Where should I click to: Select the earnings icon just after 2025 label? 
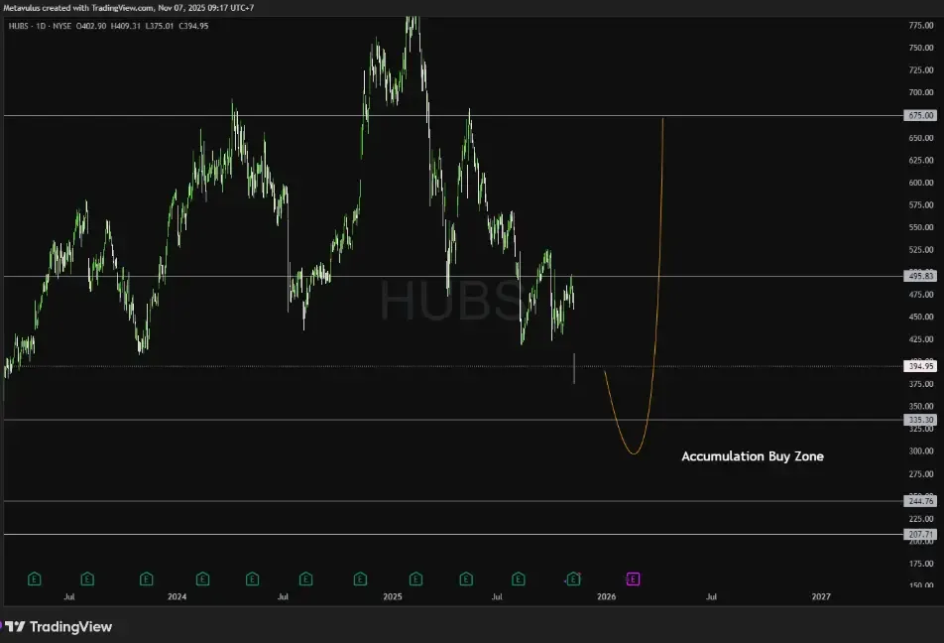coord(415,579)
